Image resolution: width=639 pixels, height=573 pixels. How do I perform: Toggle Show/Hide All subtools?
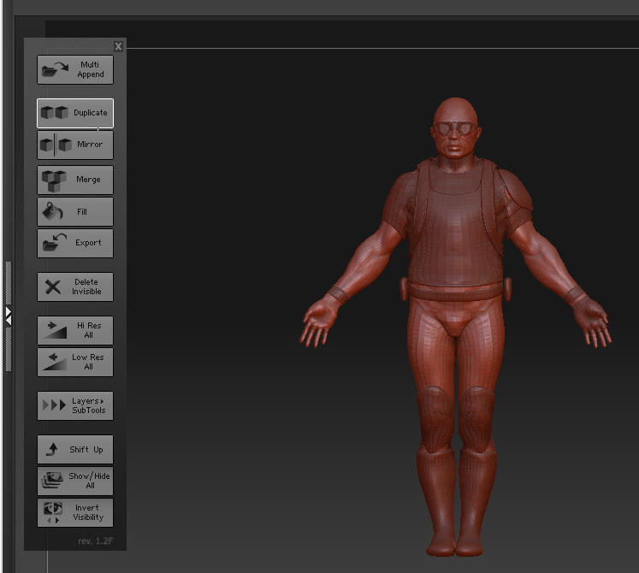pyautogui.click(x=75, y=481)
